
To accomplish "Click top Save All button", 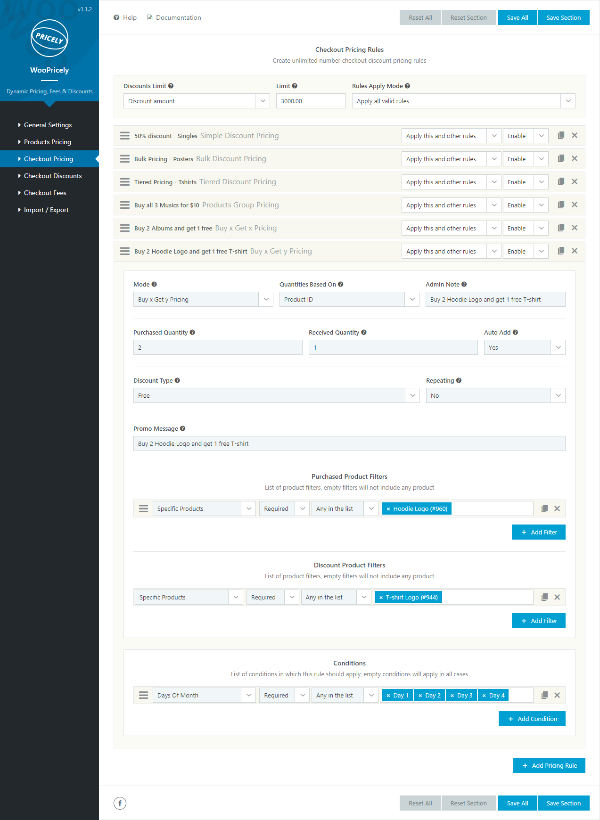I will coord(518,17).
